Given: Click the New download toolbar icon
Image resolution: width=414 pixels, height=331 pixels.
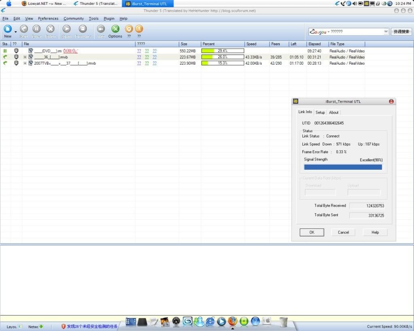Looking at the screenshot, I should click(x=8, y=29).
